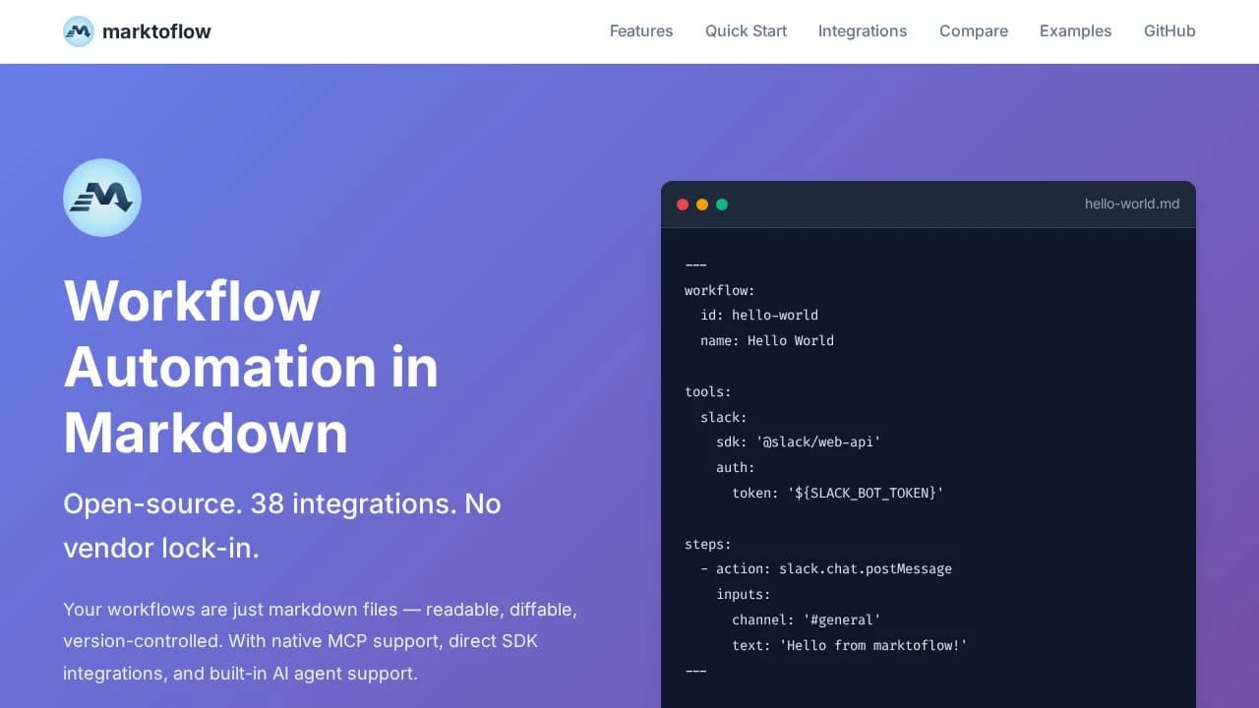
Task: Click the marktoflow wordmark text
Action: point(157,30)
